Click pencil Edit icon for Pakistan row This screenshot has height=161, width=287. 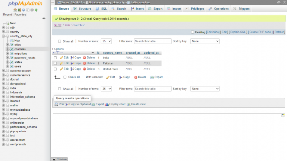point(61,63)
